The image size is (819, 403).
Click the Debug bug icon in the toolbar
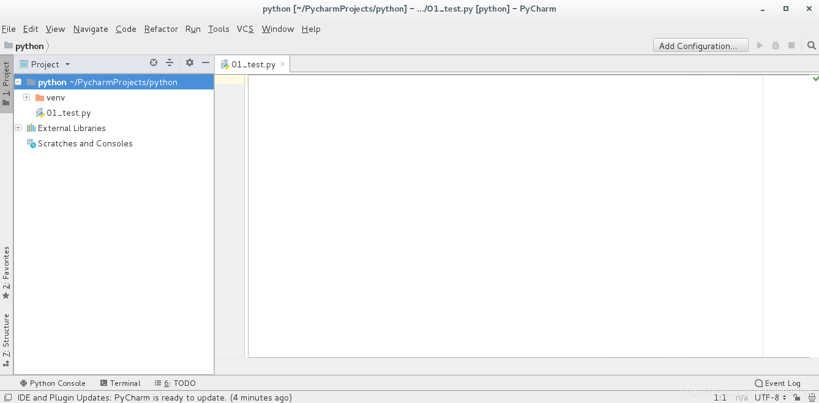point(776,45)
